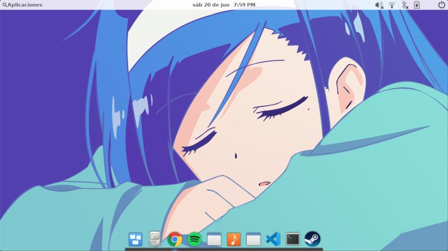Open Multitasking View from the dock
448x251 pixels.
[136, 239]
